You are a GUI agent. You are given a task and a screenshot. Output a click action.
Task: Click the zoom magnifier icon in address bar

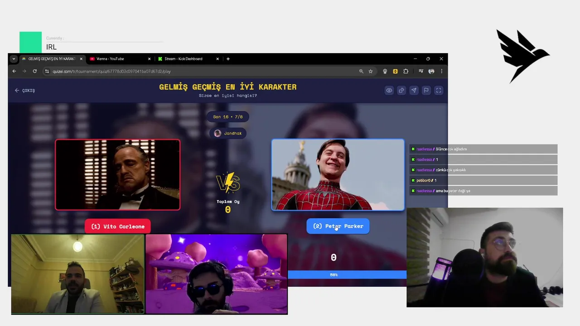tap(361, 71)
